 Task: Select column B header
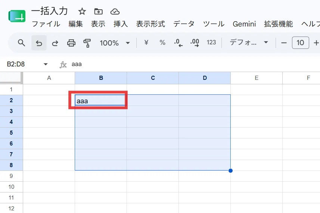click(x=101, y=78)
